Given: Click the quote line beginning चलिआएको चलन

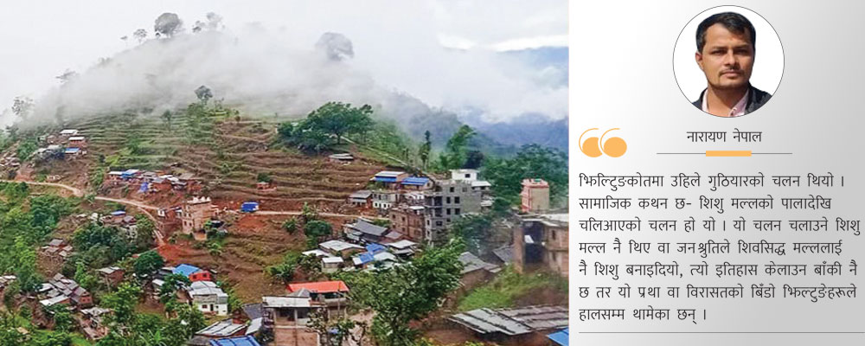Looking at the screenshot, I should coord(719,226).
